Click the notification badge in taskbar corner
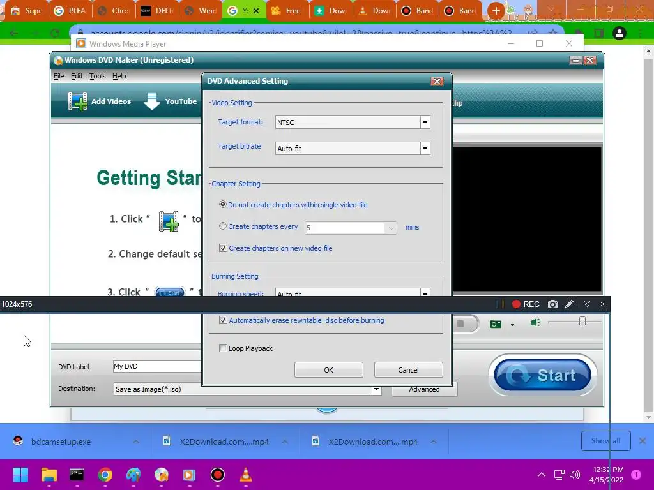 coord(636,475)
